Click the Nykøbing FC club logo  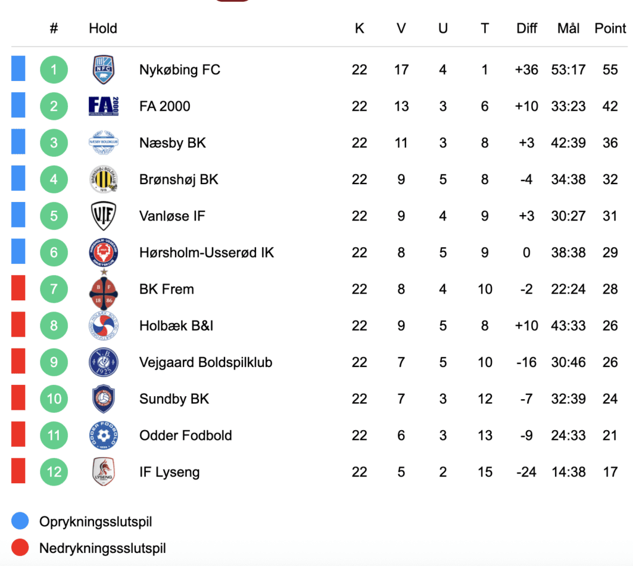[103, 70]
